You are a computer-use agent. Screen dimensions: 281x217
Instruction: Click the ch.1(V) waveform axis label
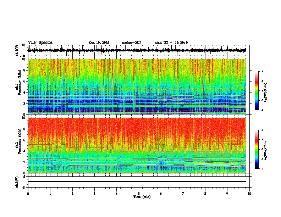click(x=17, y=50)
